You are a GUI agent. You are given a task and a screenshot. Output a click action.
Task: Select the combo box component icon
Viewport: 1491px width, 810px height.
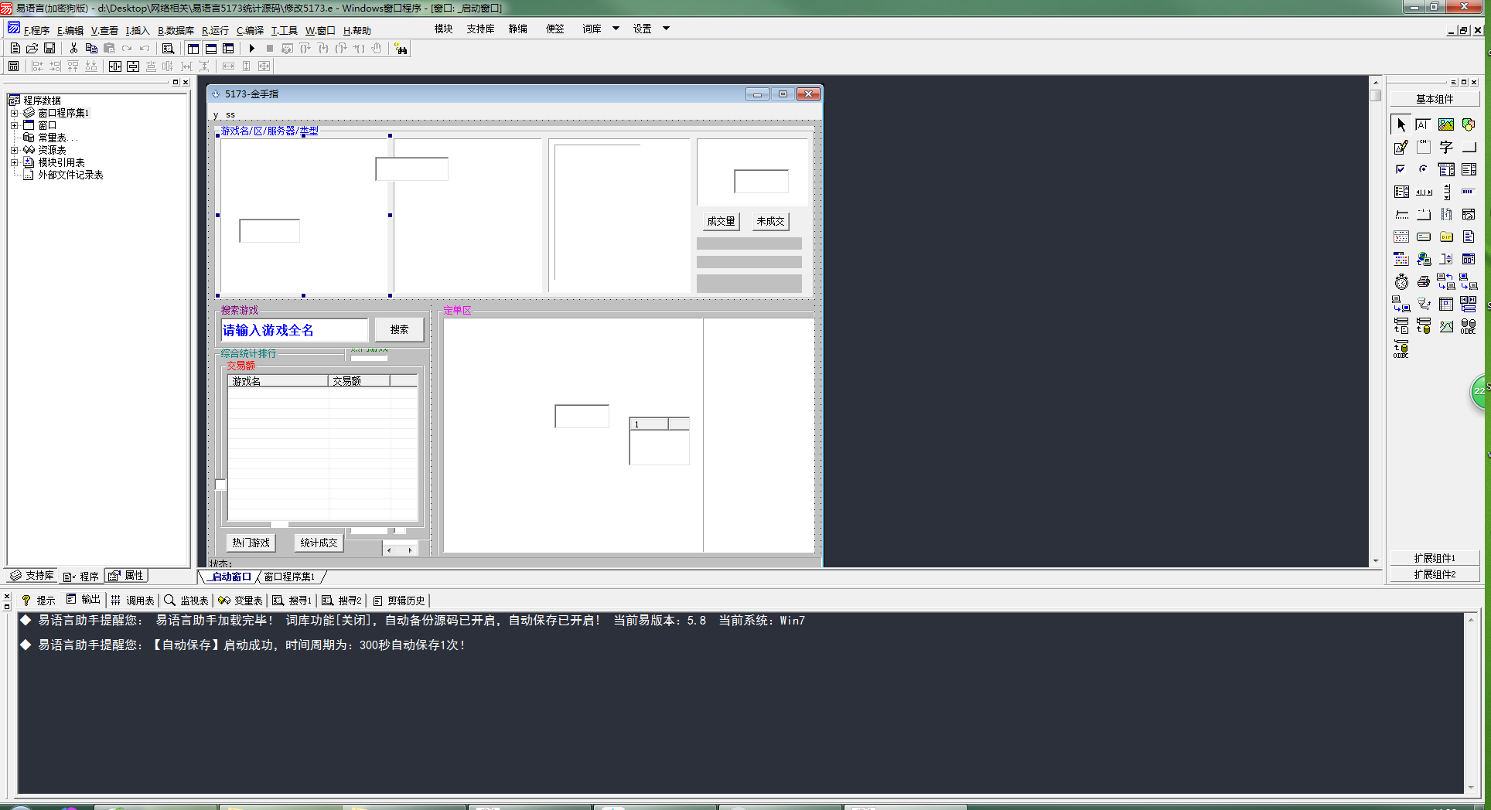pos(1446,169)
